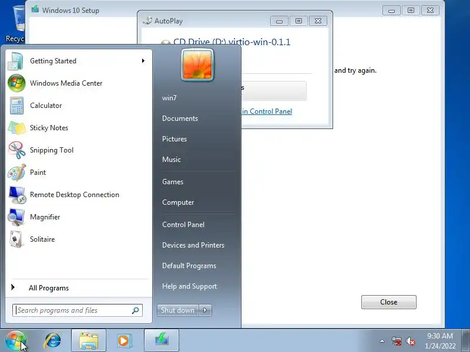Click the network status tray icon
The height and width of the screenshot is (352, 470).
[x=396, y=341]
